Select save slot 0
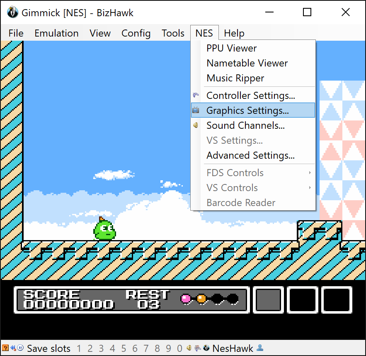 (x=179, y=349)
